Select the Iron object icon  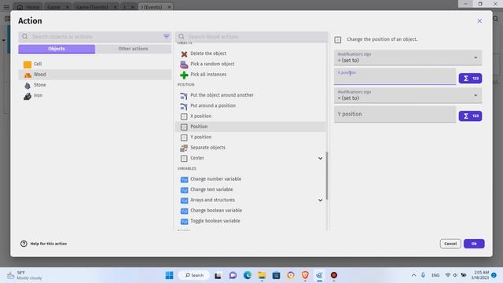tap(28, 96)
